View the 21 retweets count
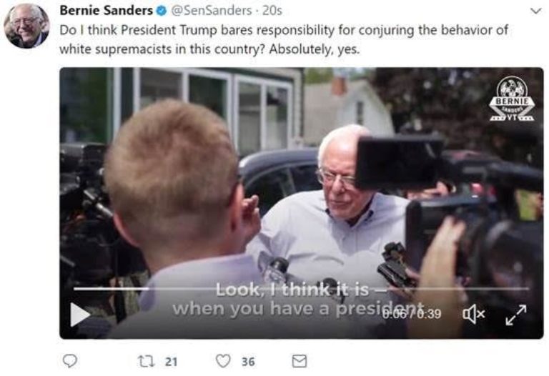 point(171,361)
